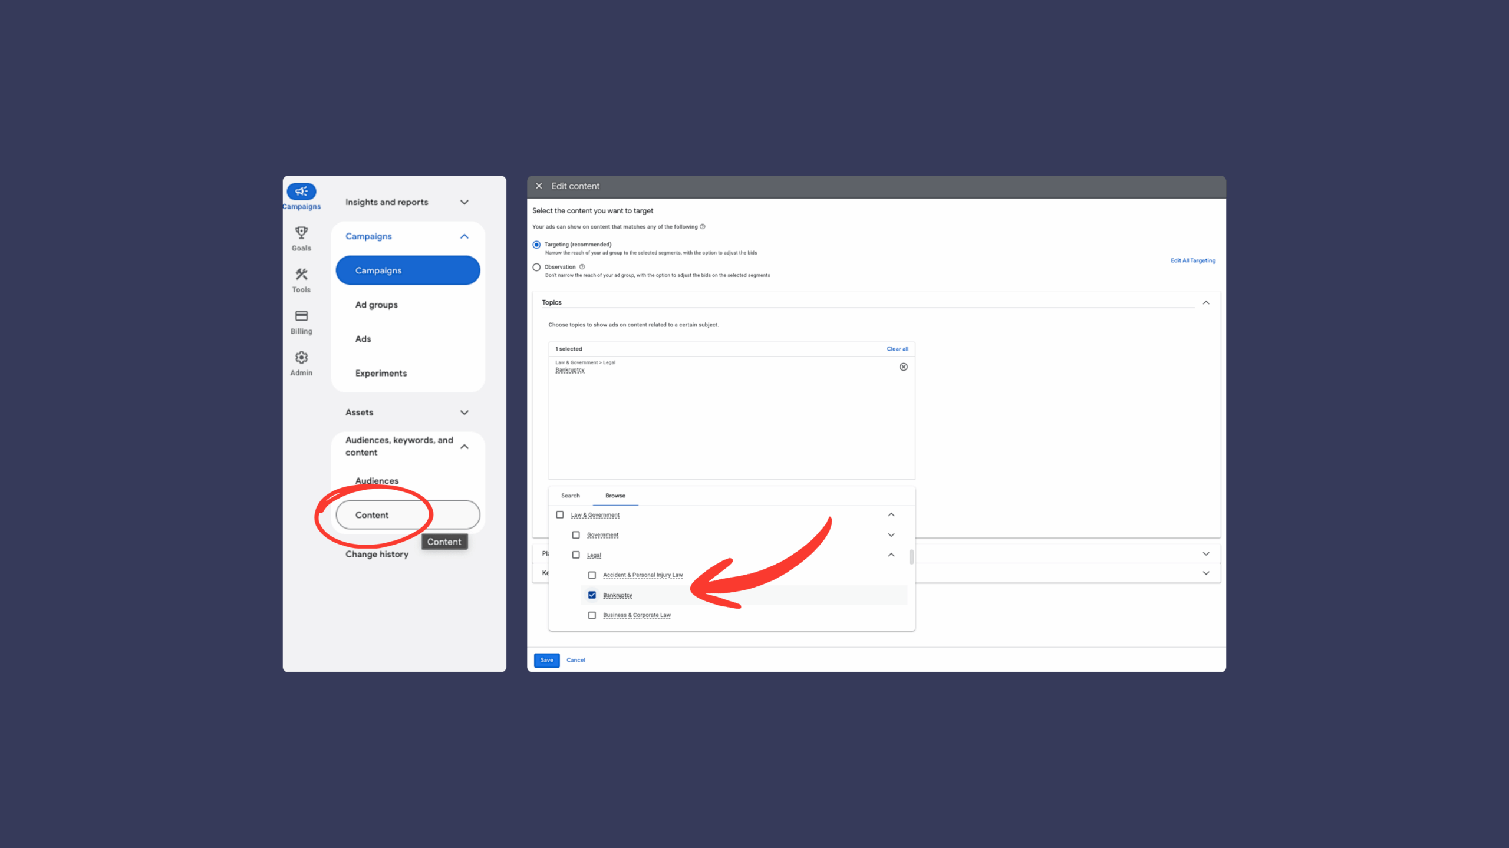Open the Admin gear icon

(301, 358)
